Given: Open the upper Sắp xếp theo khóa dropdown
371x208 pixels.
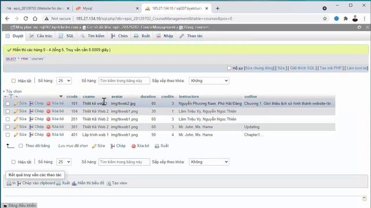Looking at the screenshot, I should pos(209,81).
